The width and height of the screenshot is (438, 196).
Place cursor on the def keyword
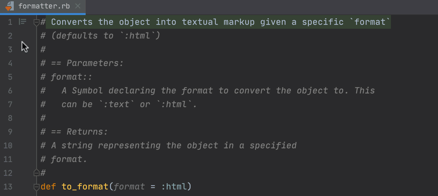(x=48, y=187)
